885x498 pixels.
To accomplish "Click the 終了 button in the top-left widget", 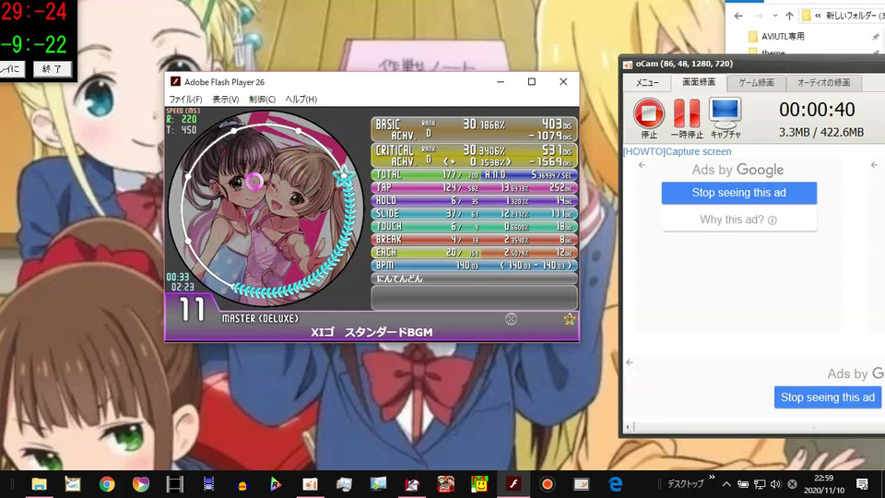I will [52, 69].
